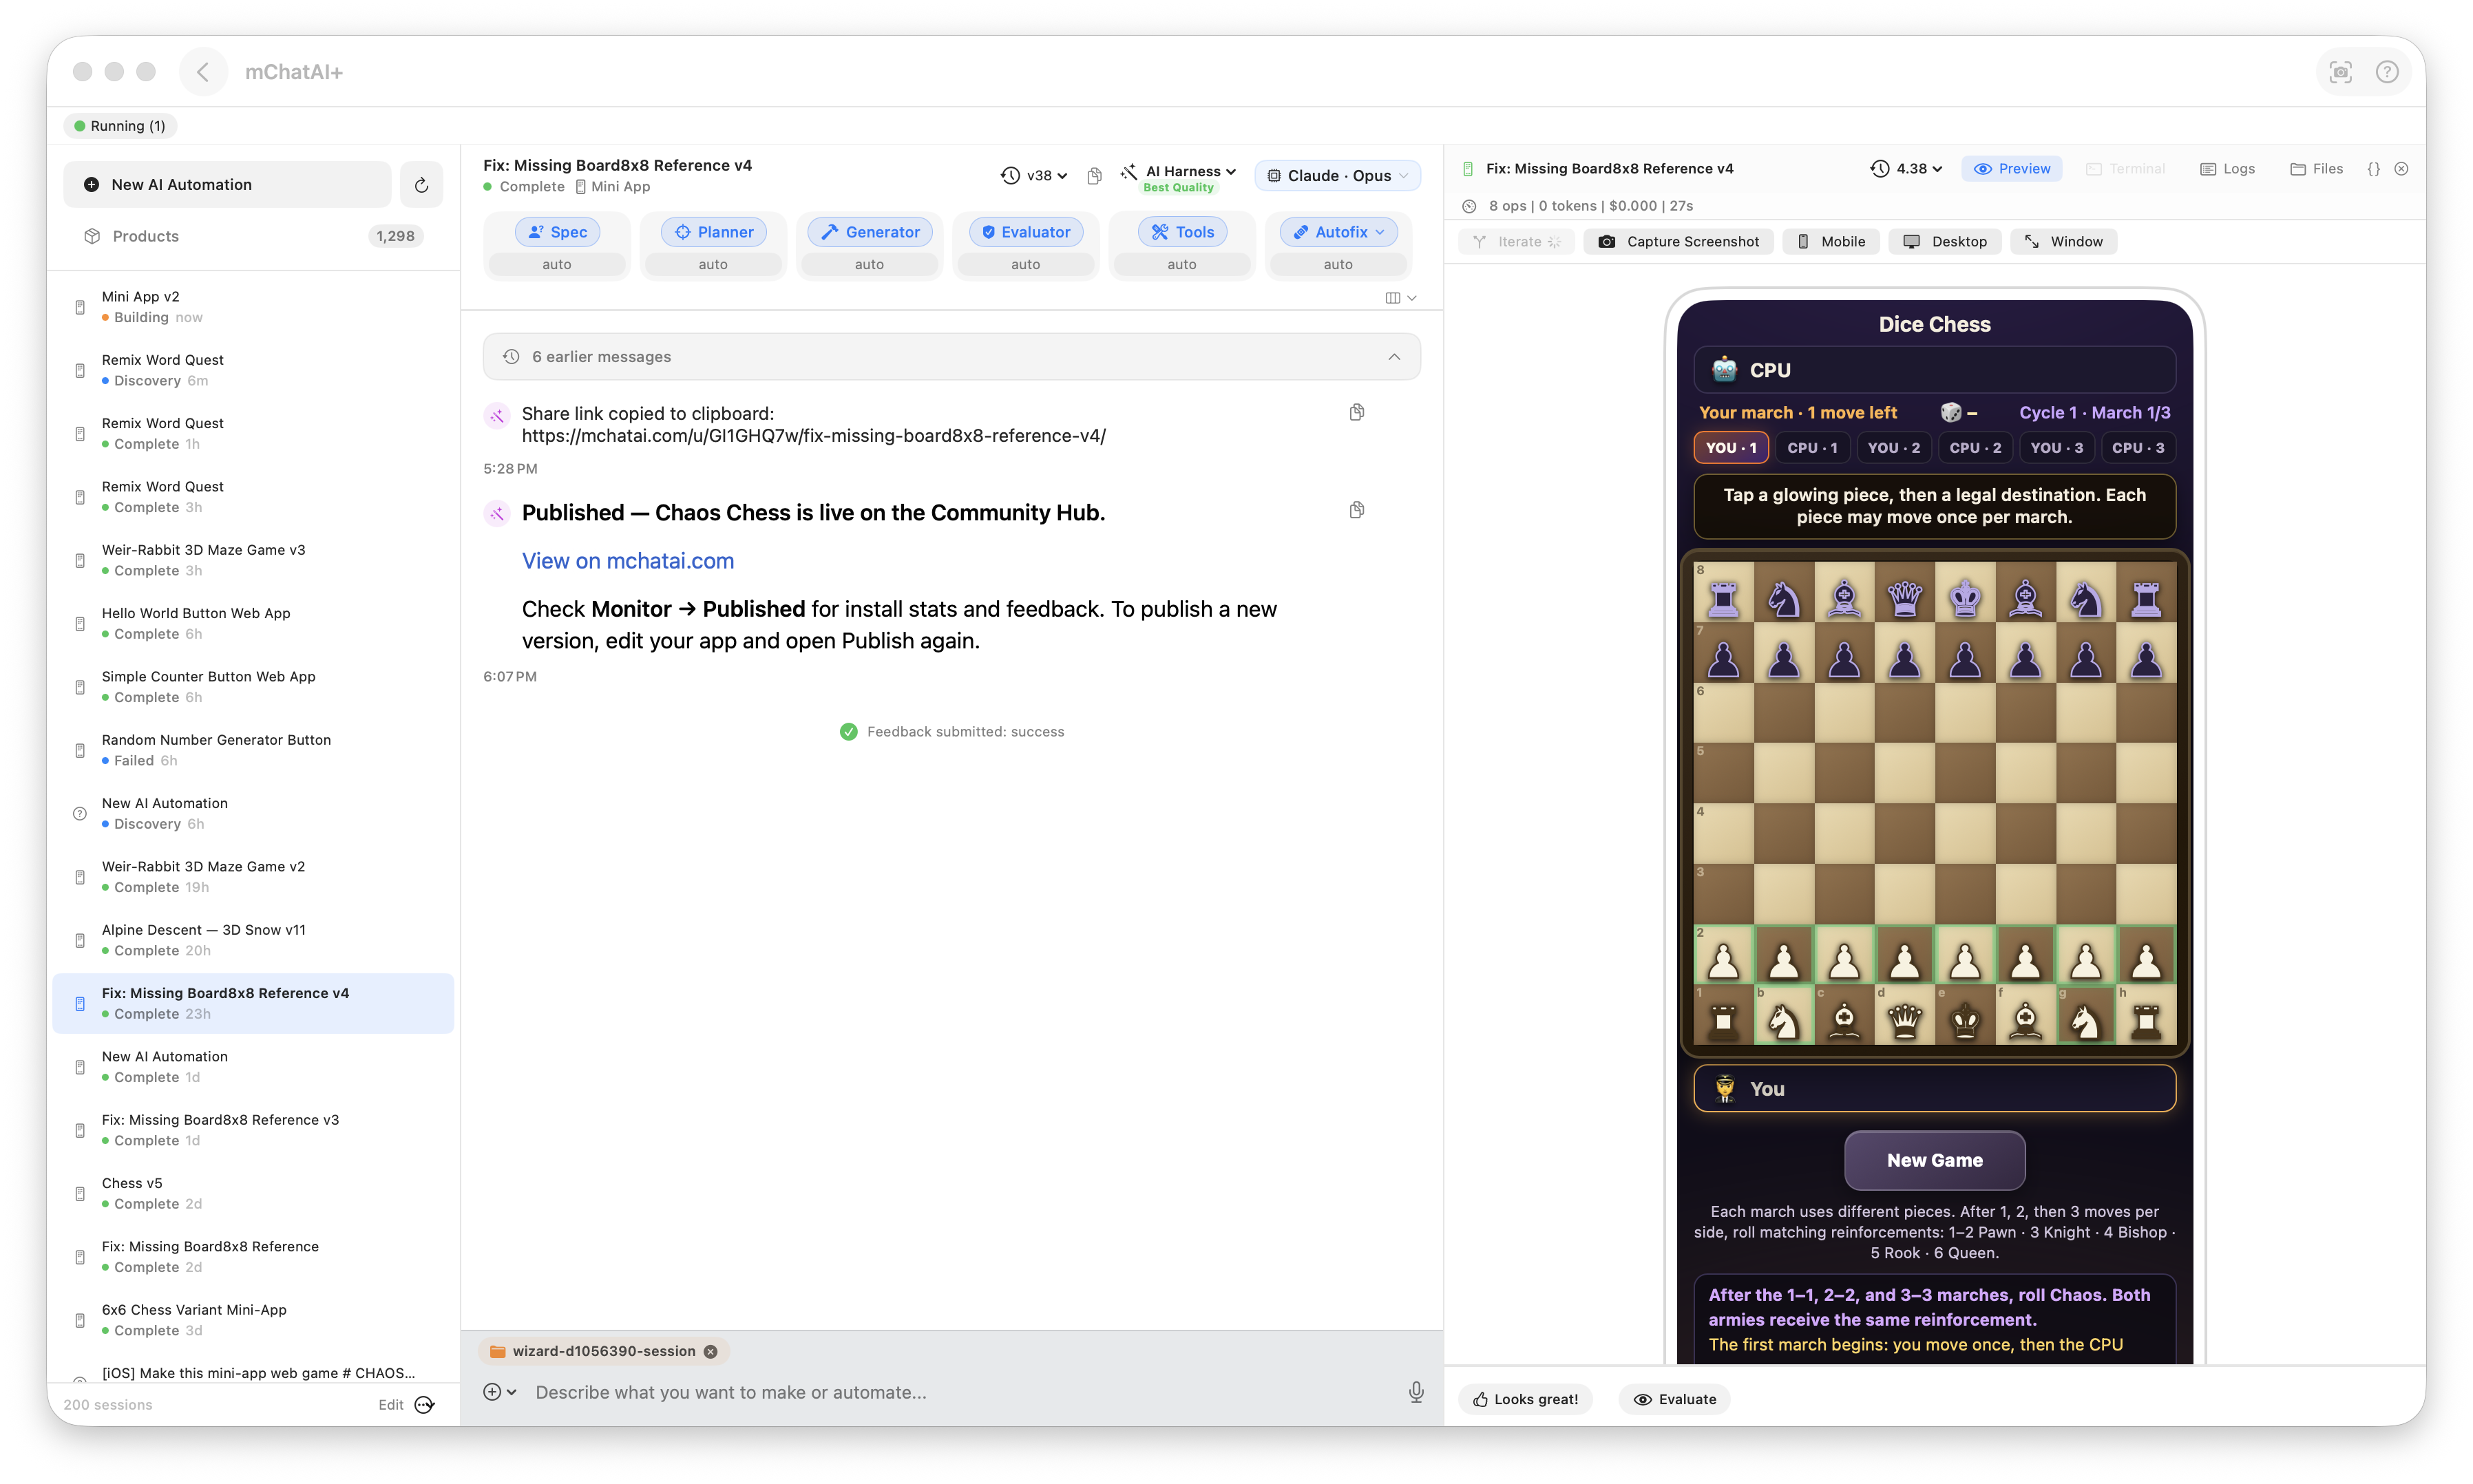Click the New Game button
2473x1484 pixels.
coord(1934,1160)
